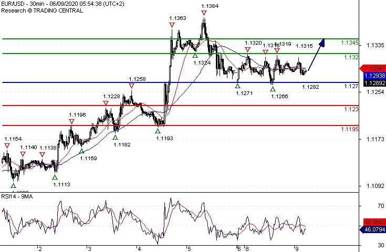Select the blue 46.0794 RSI value tag
386x252 pixels.
pyautogui.click(x=373, y=229)
